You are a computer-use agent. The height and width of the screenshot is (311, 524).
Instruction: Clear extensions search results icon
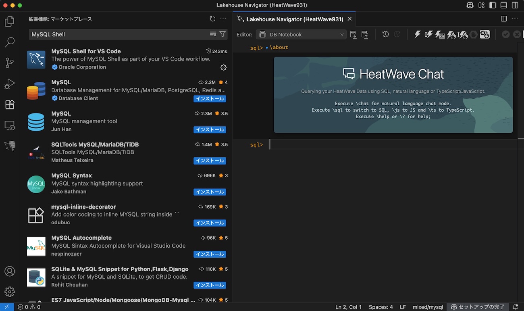coord(213,34)
